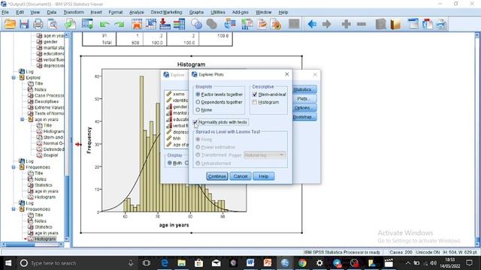Click the minus Collapse toolbar icon
Screen dimensions: 481x270
(362, 24)
